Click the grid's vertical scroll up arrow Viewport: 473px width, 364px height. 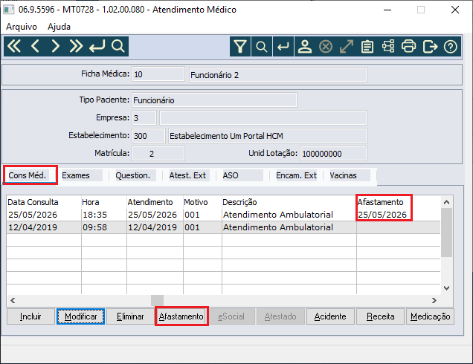(447, 202)
